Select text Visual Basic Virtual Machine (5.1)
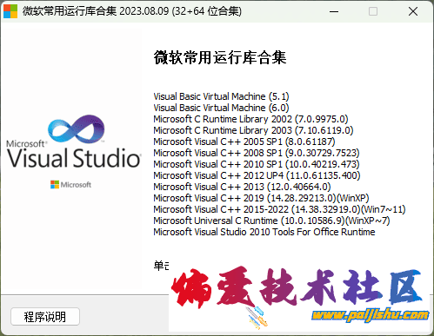434x336 pixels. click(221, 96)
